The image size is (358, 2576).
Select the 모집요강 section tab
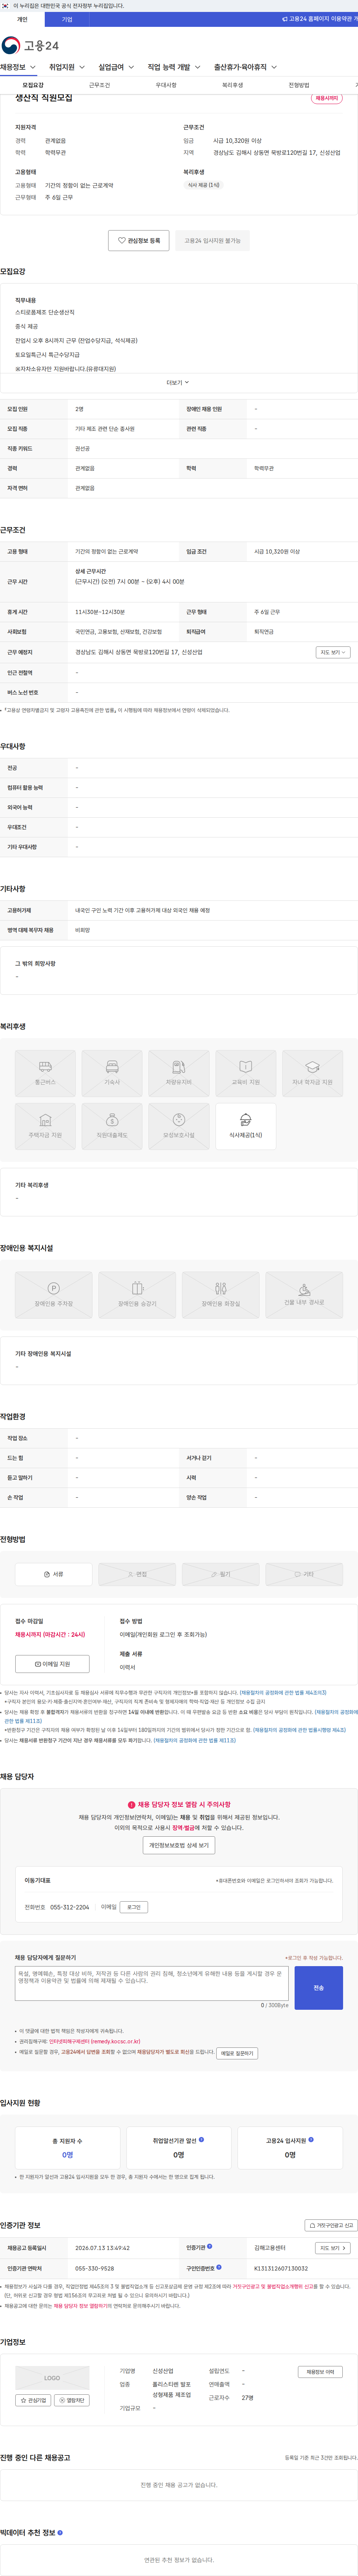(33, 85)
